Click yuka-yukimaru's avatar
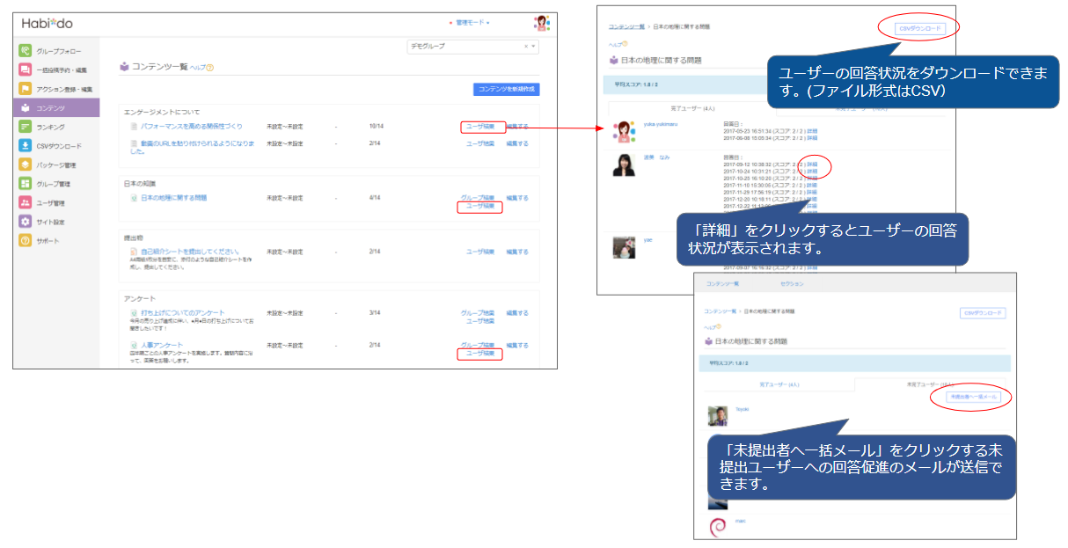The image size is (1068, 548). pos(624,131)
